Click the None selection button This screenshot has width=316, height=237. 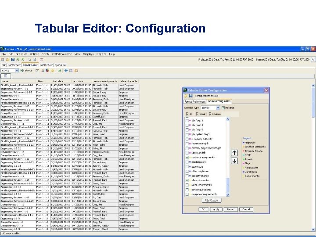point(201,114)
